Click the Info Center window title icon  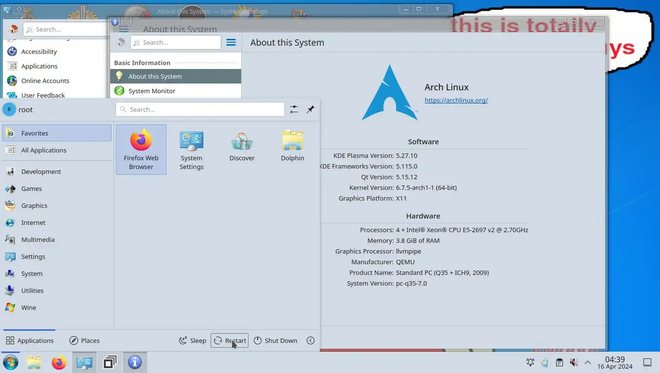pyautogui.click(x=115, y=22)
